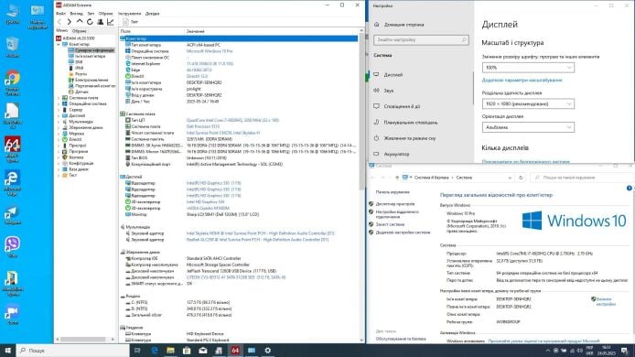
Task: Go back in AIDA64 toolbar
Action: (x=59, y=22)
